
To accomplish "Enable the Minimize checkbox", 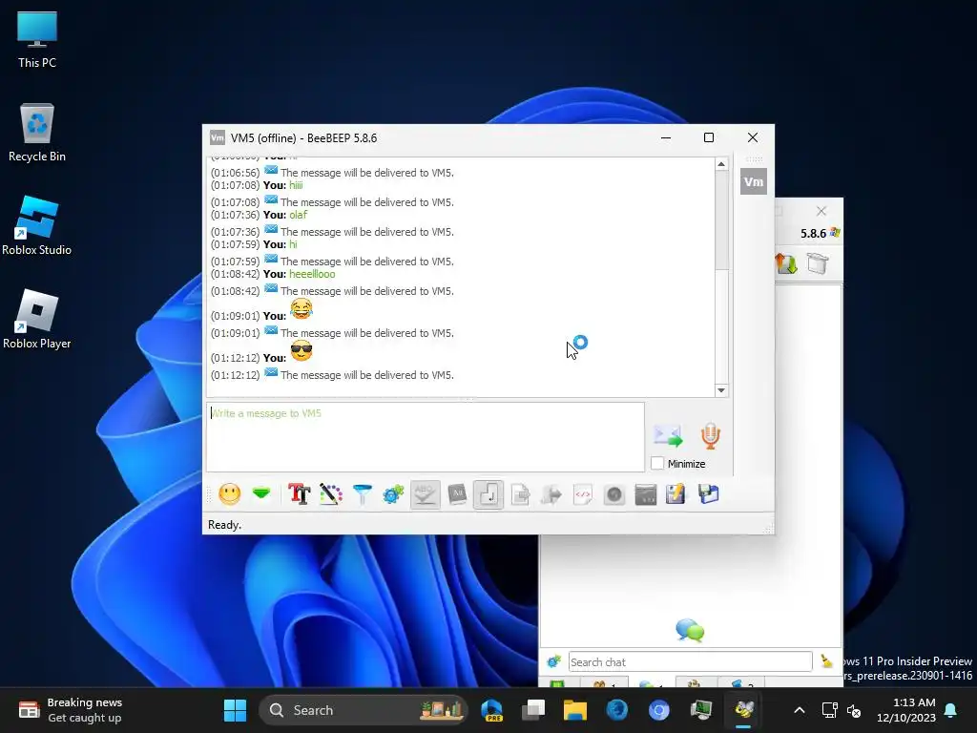I will click(x=657, y=464).
